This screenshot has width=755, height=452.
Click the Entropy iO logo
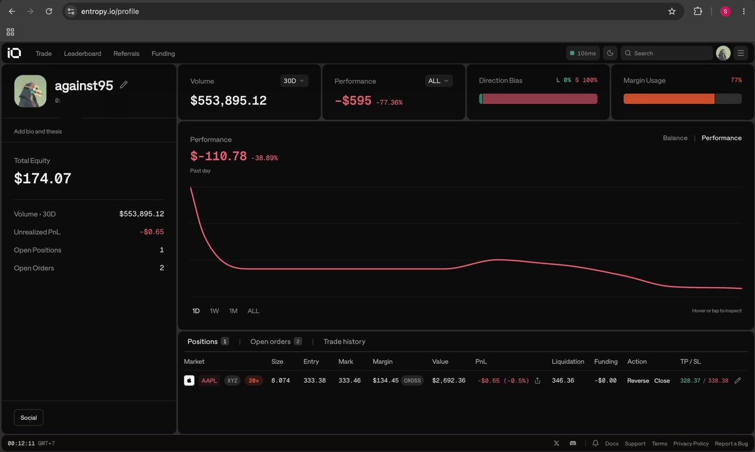click(14, 53)
